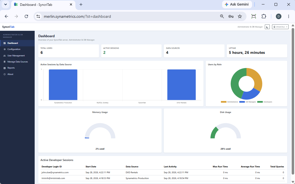Close the Dashboard · SyncriTab tab
The width and height of the screenshot is (295, 184).
click(71, 4)
